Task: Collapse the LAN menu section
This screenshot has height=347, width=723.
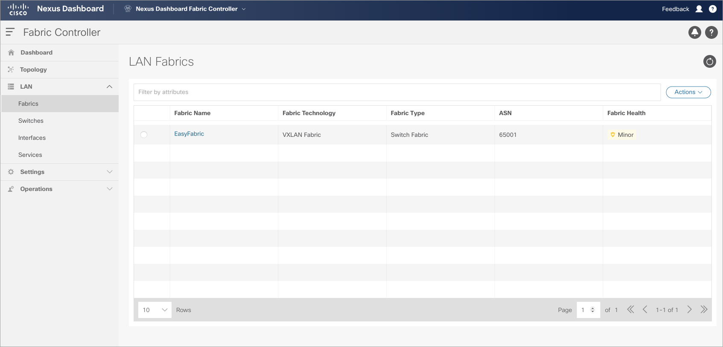Action: coord(60,87)
